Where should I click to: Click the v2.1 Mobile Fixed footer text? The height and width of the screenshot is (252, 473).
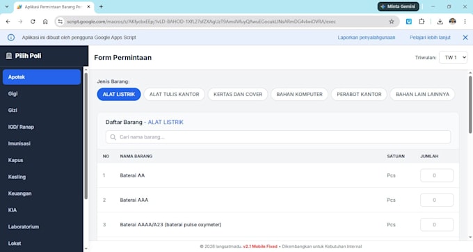click(260, 246)
